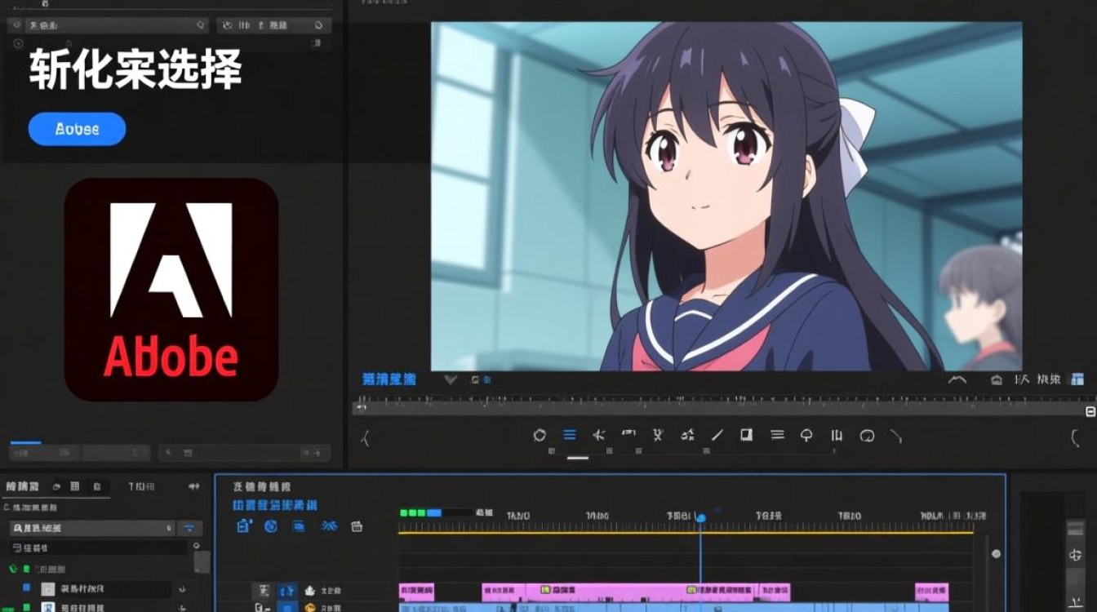Viewport: 1097px width, 612px height.
Task: Click the lower-left panel's vertical scrollbar thumb
Action: pyautogui.click(x=201, y=562)
